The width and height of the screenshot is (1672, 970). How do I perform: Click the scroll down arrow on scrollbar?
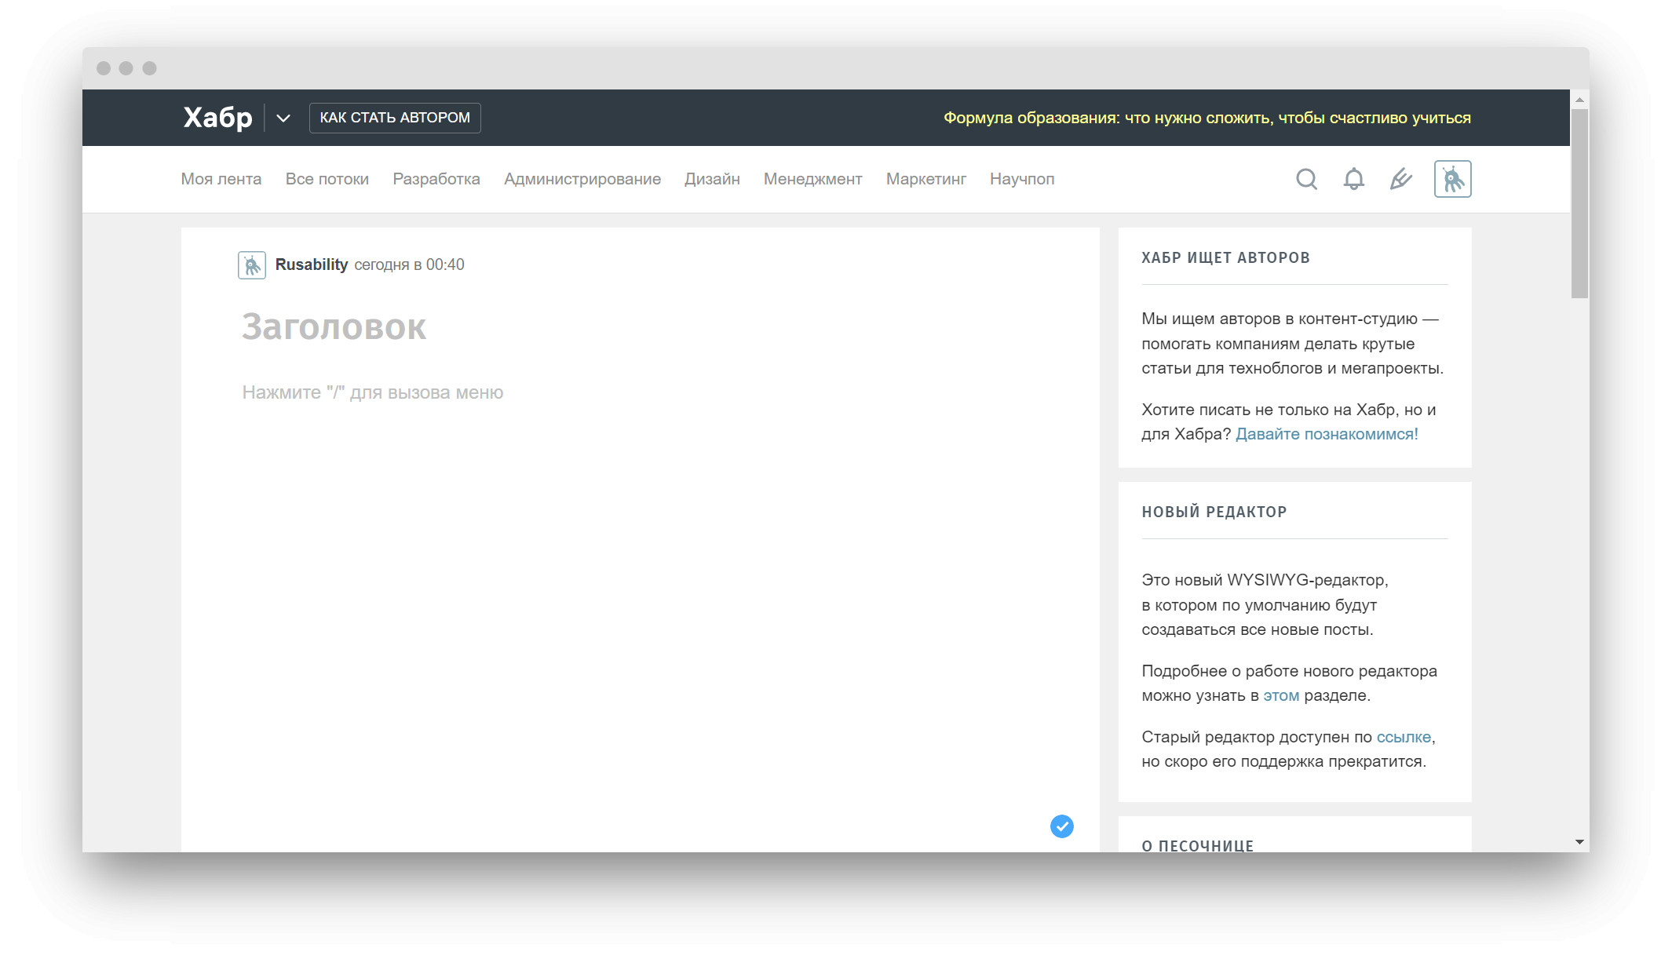coord(1579,842)
